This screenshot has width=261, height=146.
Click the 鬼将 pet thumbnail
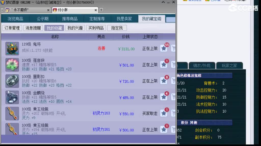point(12,48)
